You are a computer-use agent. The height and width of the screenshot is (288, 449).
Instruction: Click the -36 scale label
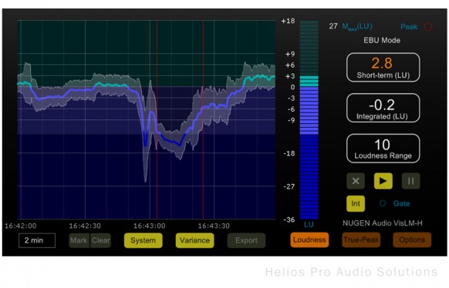[289, 219]
